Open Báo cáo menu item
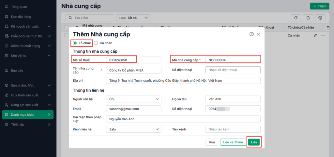 (28, 71)
